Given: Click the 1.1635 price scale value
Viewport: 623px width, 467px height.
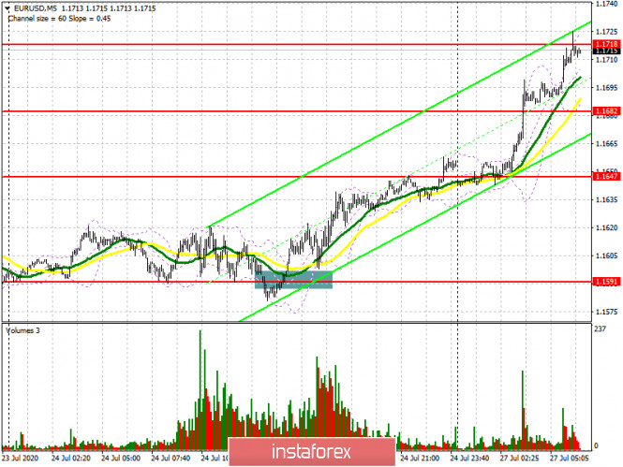Looking at the screenshot, I should pos(606,199).
